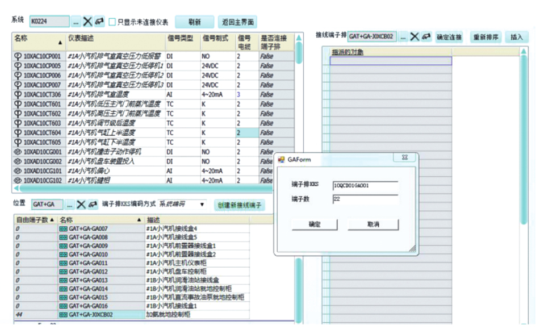Click the 指派的对象 column header
Viewport: 540px width, 329px height.
pyautogui.click(x=391, y=52)
